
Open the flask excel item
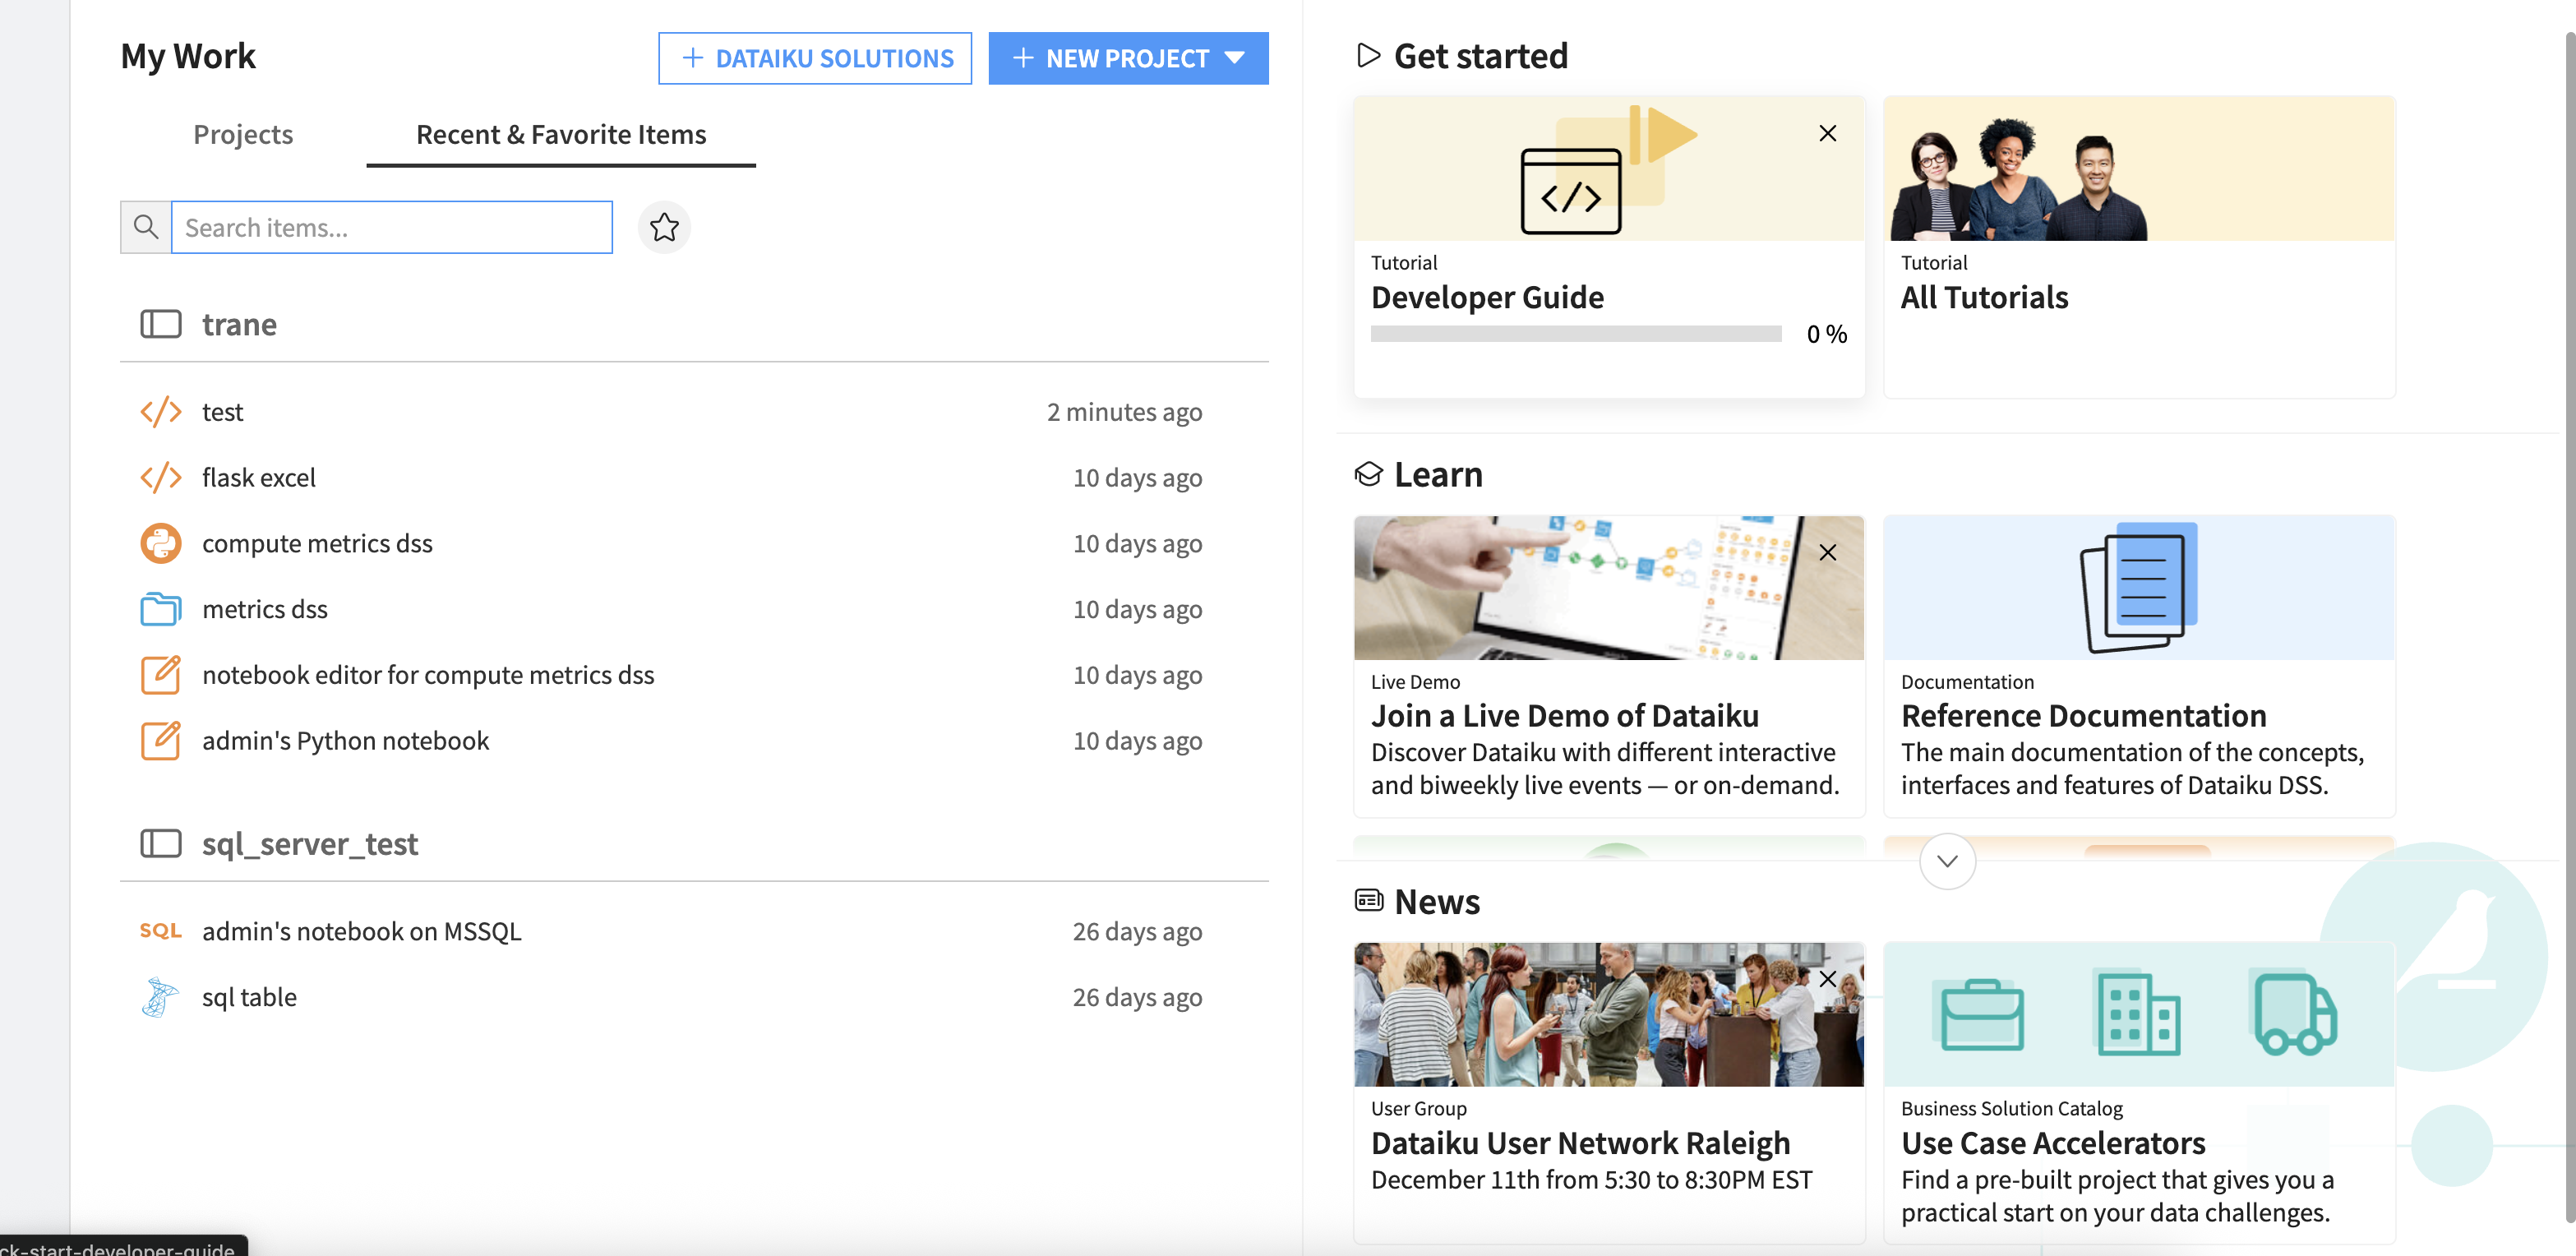coord(258,478)
